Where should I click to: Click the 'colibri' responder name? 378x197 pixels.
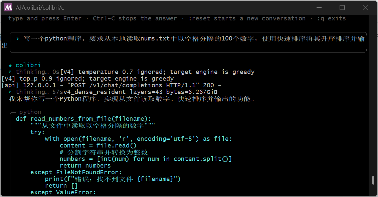pyautogui.click(x=28, y=65)
